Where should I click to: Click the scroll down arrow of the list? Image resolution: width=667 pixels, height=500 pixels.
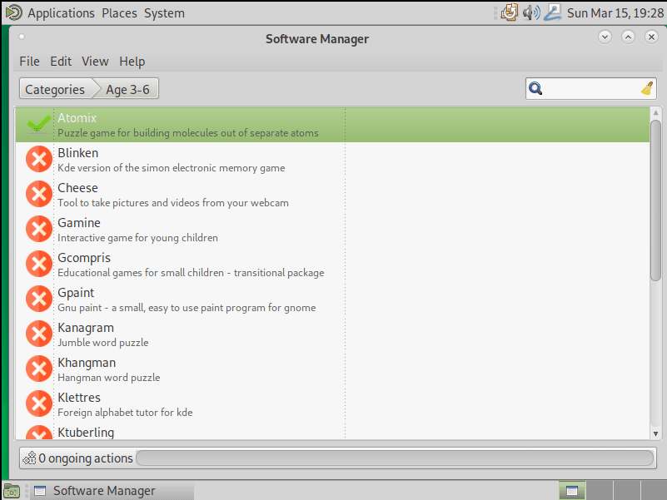pos(655,433)
